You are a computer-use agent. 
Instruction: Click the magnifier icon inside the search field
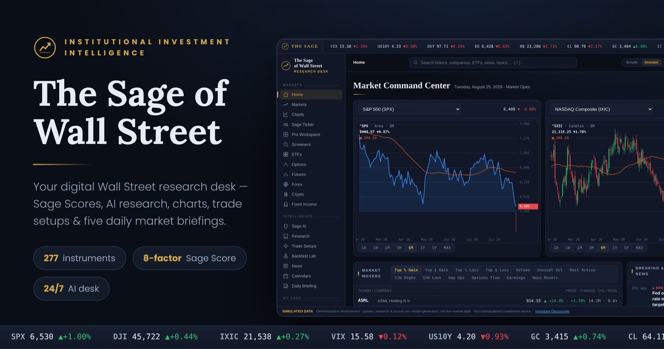click(415, 63)
